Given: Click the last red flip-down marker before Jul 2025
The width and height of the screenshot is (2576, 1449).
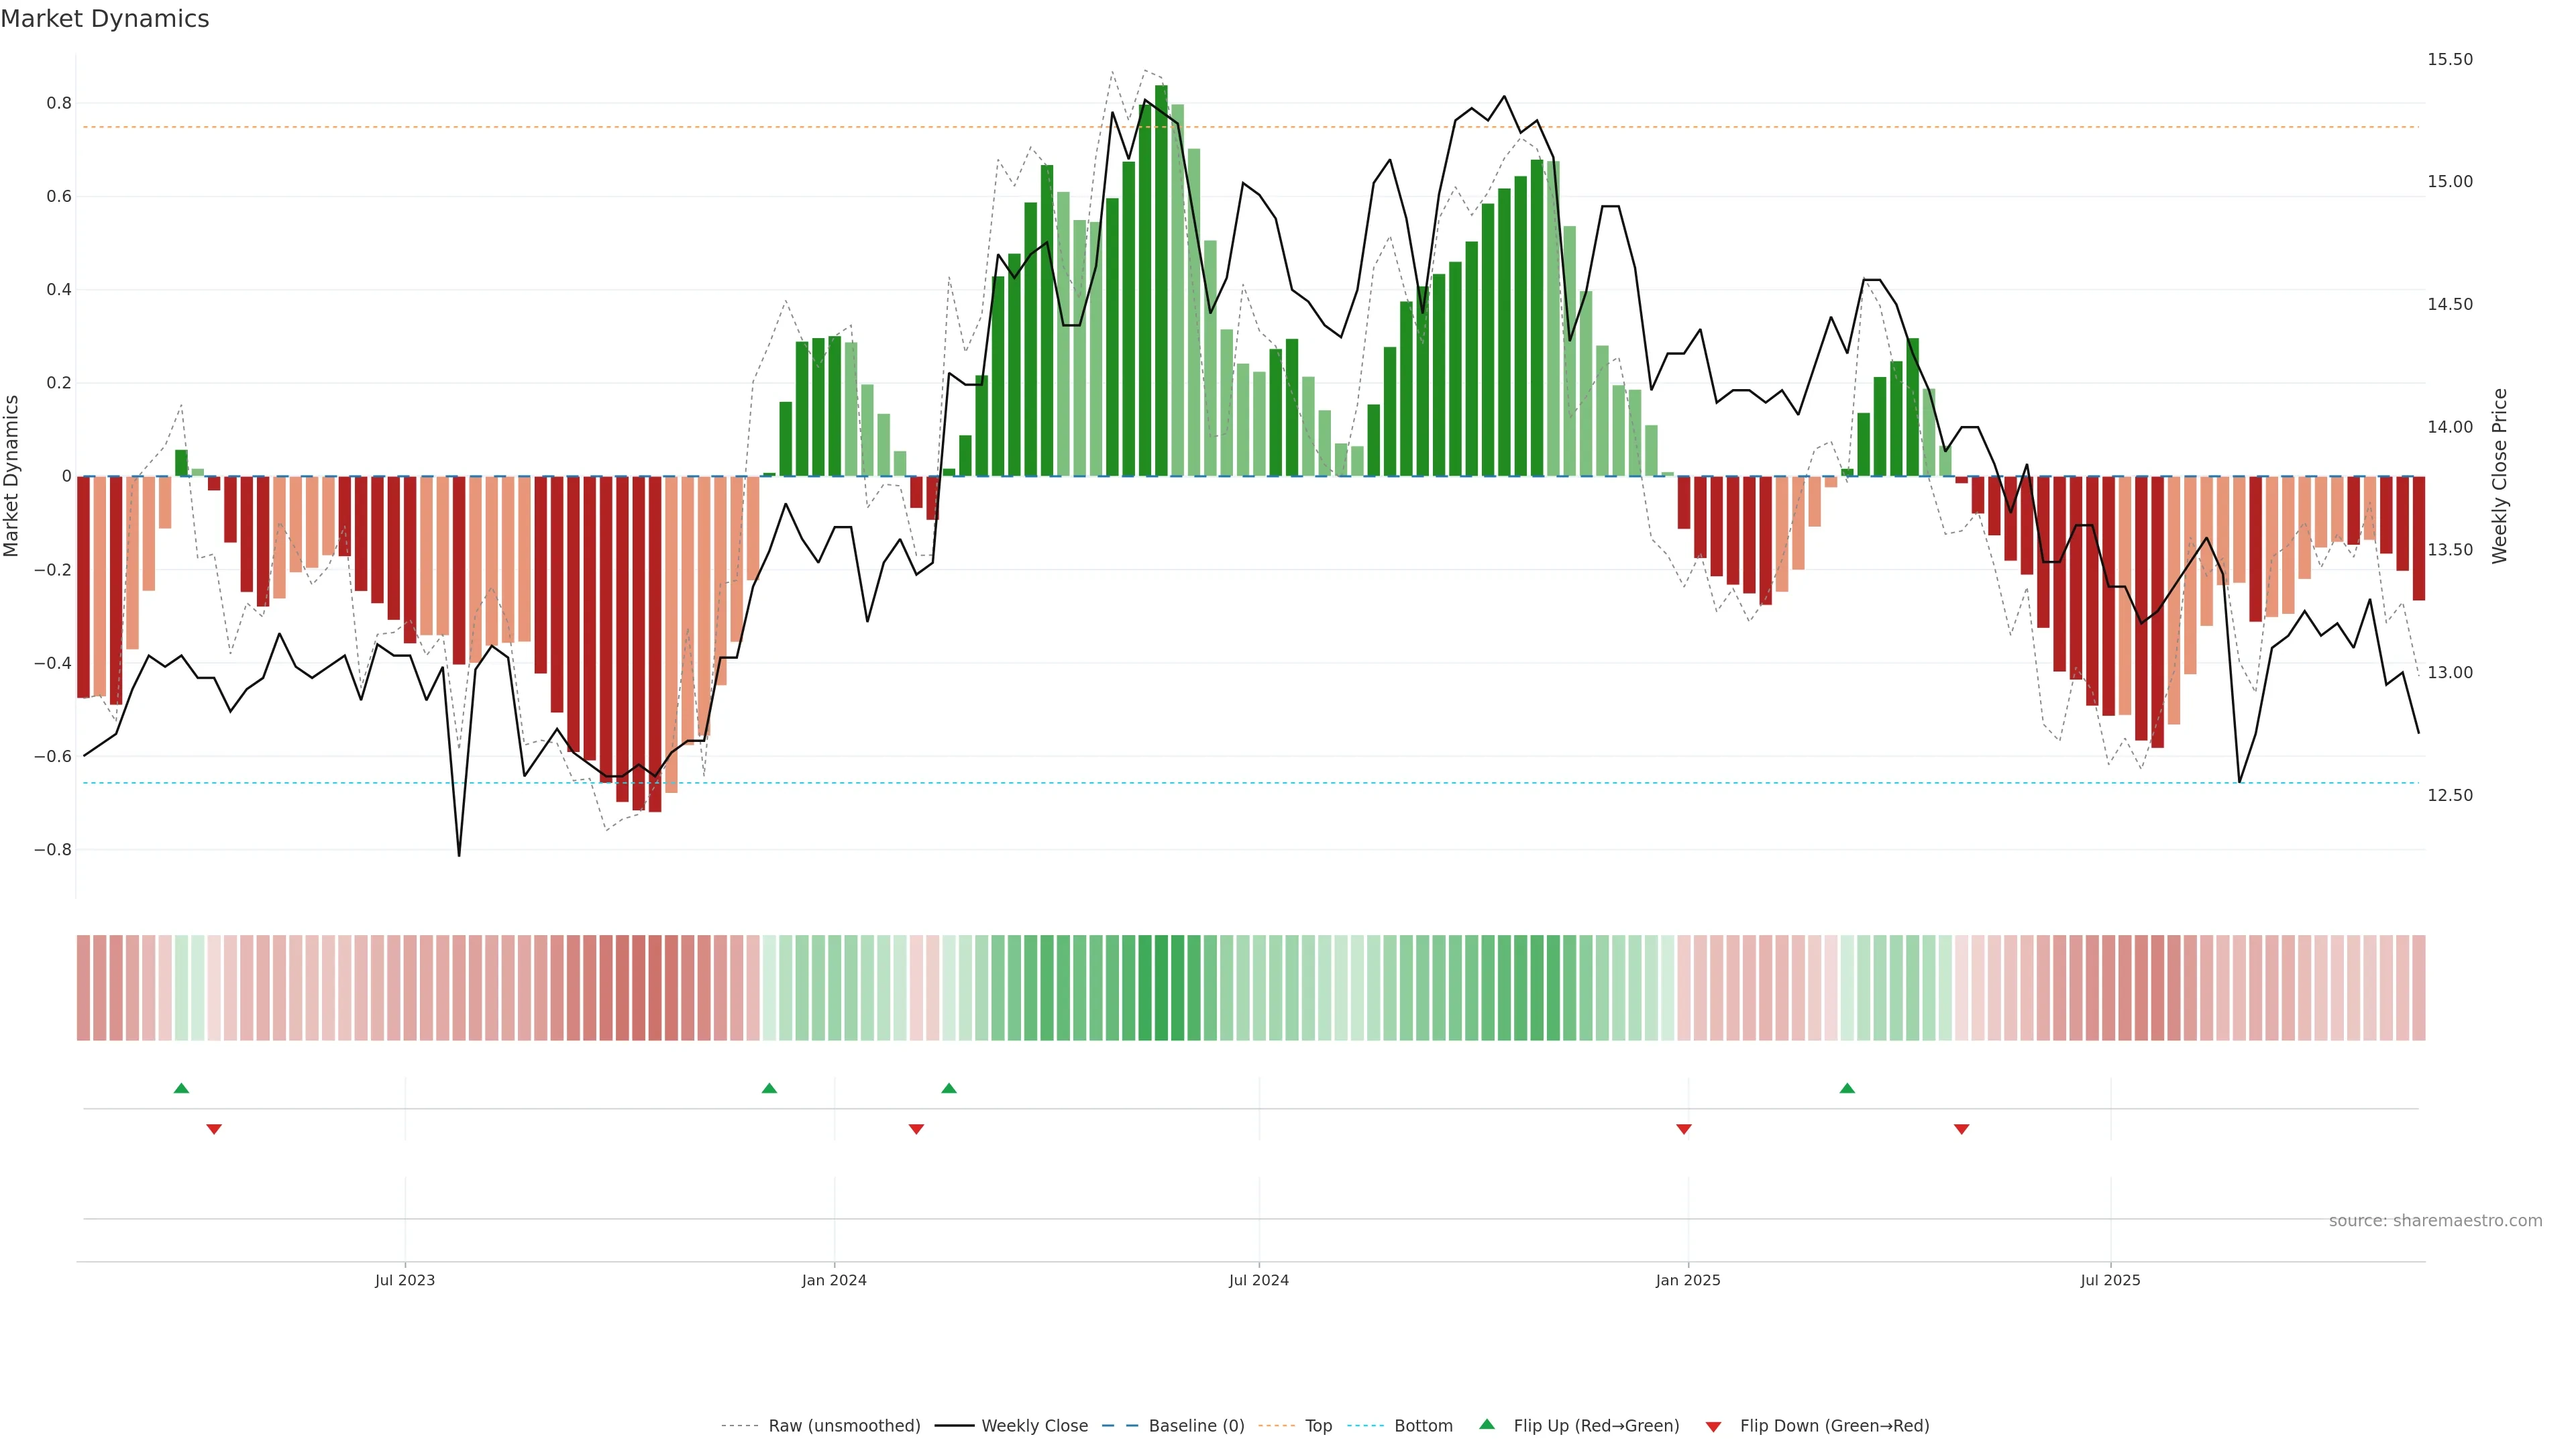Looking at the screenshot, I should (1961, 1129).
